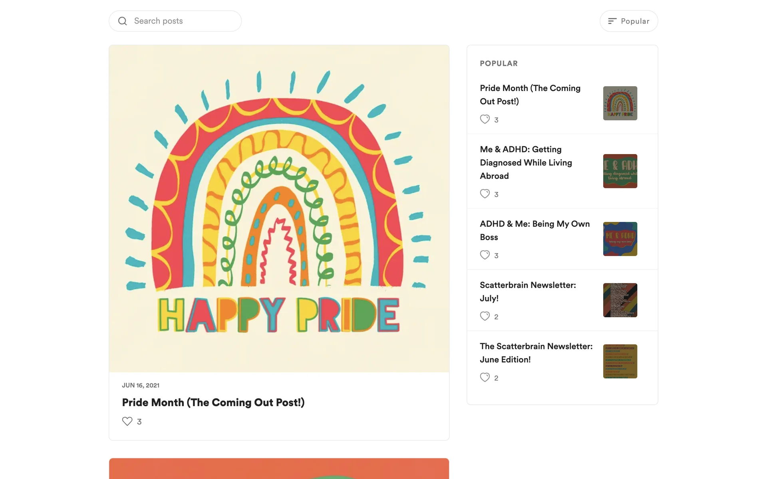Open the Popular sort dropdown
767x479 pixels.
click(x=634, y=21)
